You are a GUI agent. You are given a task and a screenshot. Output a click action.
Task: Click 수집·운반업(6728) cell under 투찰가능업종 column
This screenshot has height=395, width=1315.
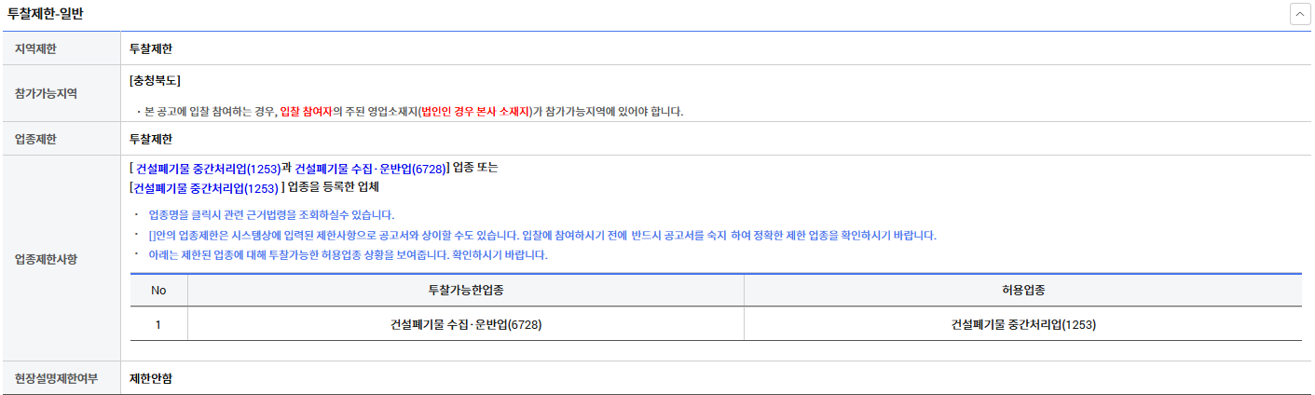point(466,325)
